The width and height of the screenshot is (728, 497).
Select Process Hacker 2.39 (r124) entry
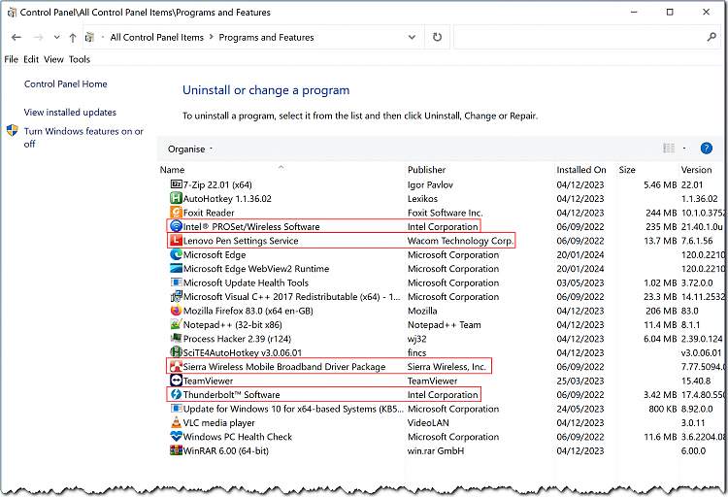click(x=237, y=339)
